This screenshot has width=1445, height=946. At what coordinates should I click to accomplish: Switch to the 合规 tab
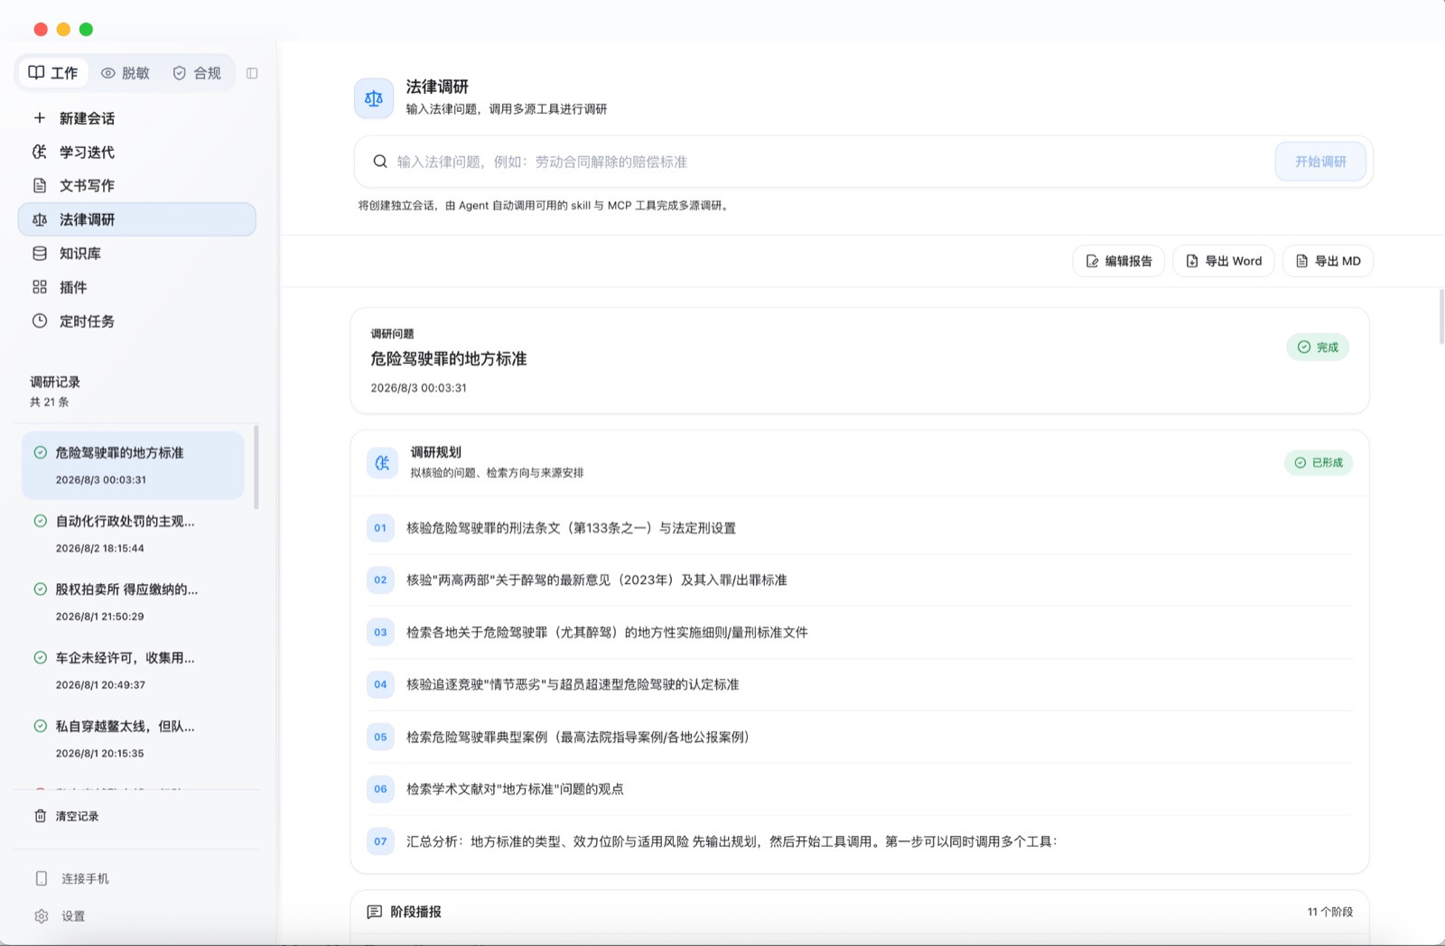click(x=197, y=73)
